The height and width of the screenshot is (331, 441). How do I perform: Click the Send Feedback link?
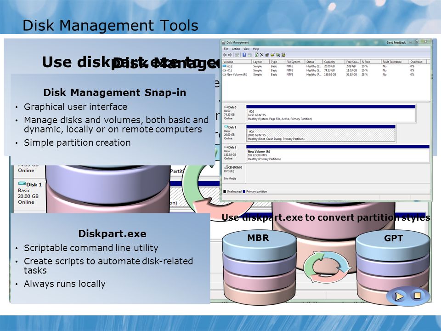coord(396,42)
